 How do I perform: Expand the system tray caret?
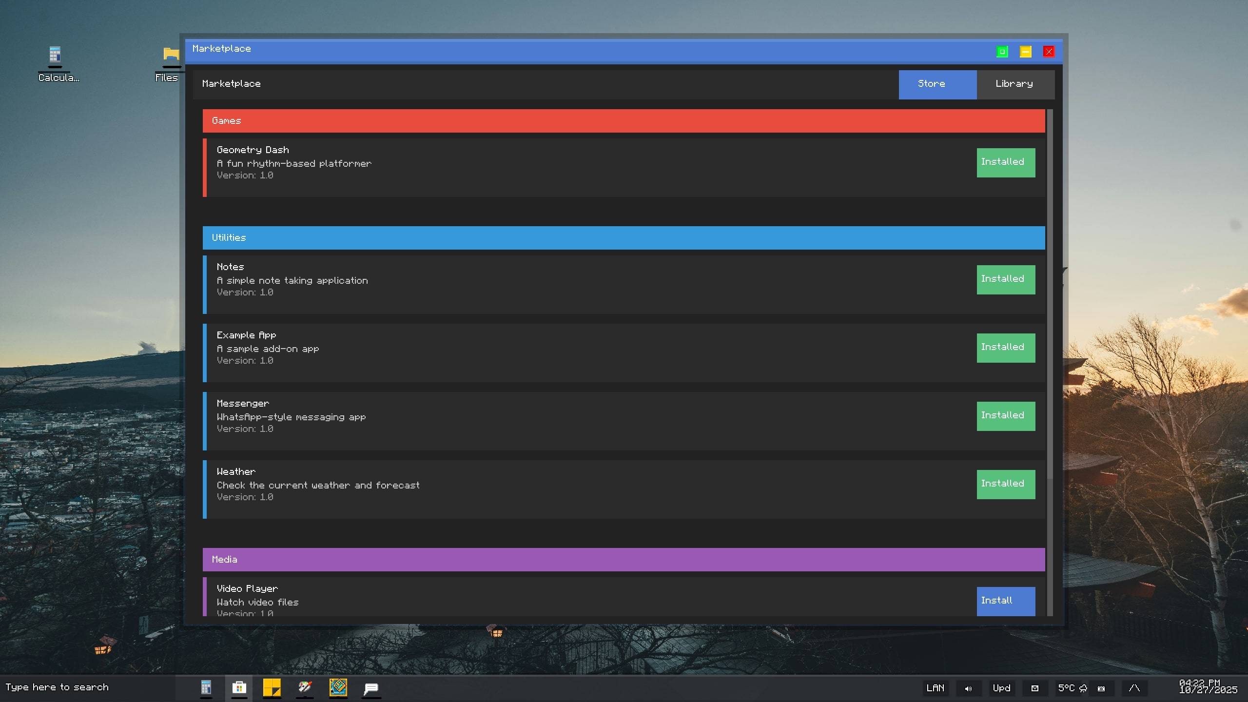[x=1134, y=688]
